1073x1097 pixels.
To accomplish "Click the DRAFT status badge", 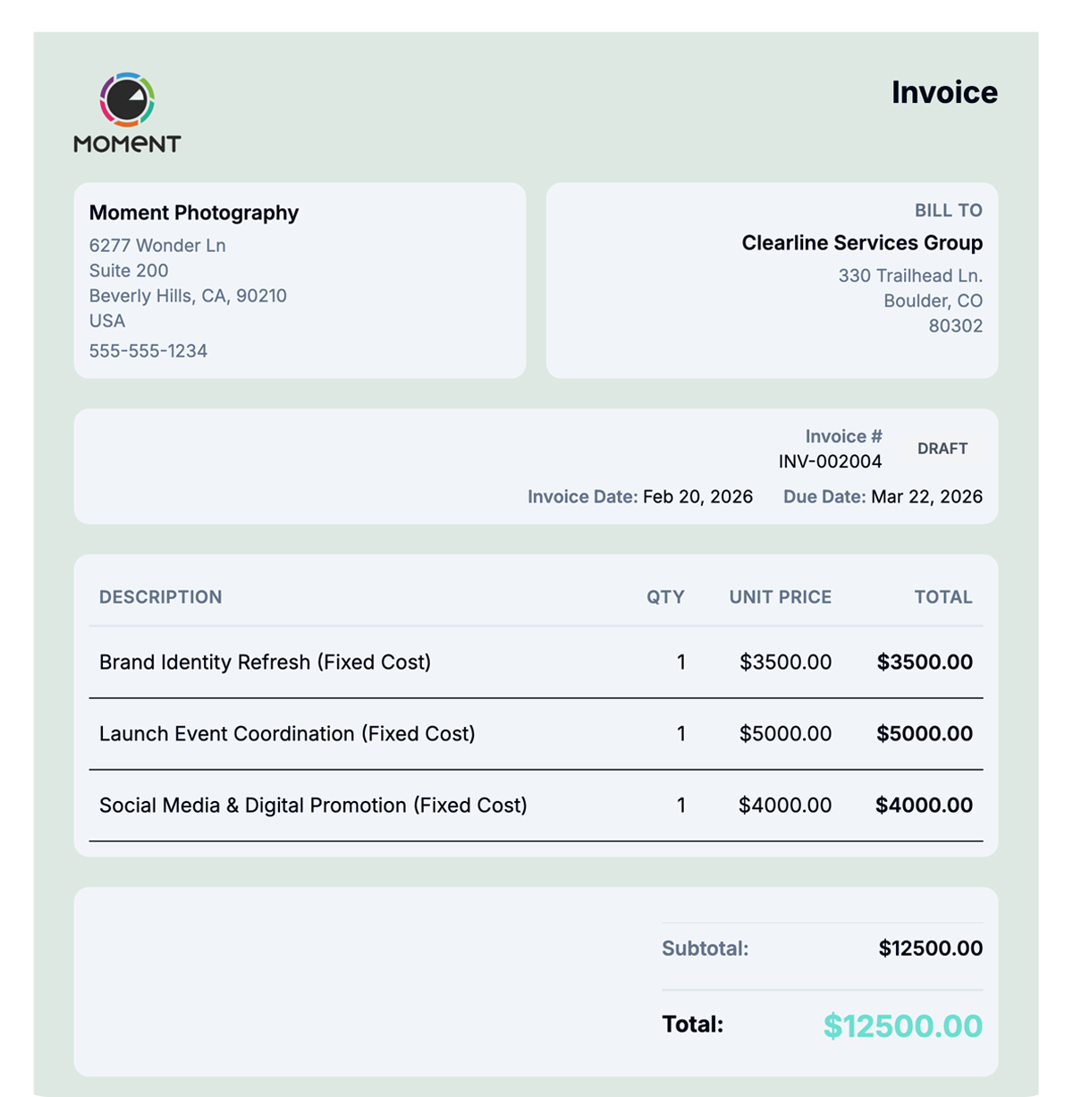I will tap(942, 449).
